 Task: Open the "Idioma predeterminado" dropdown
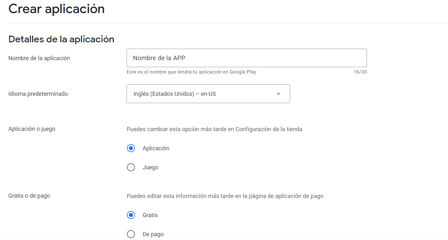tap(208, 94)
